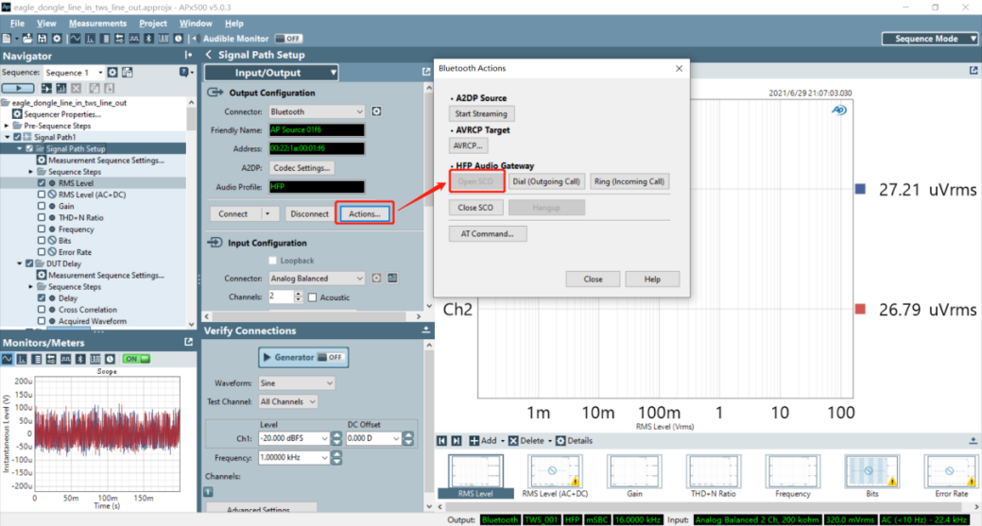
Task: Check the Gain measurement checkbox
Action: coord(42,206)
